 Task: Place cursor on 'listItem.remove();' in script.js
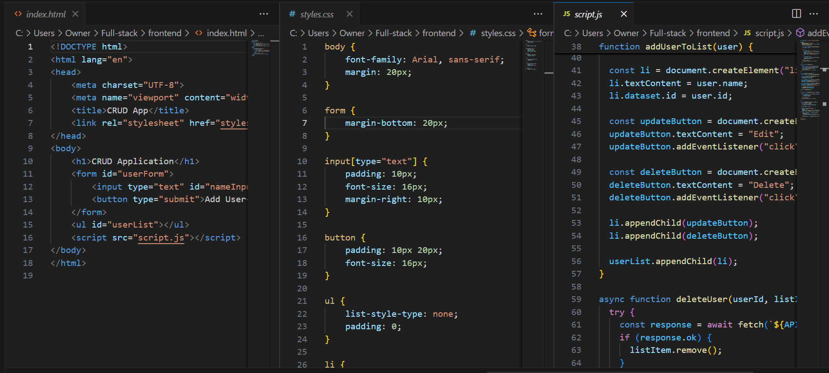(x=676, y=350)
